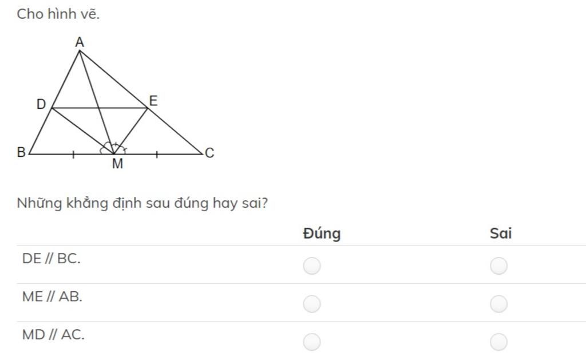Click vertex label A in the figure
The image size is (586, 364).
point(80,42)
